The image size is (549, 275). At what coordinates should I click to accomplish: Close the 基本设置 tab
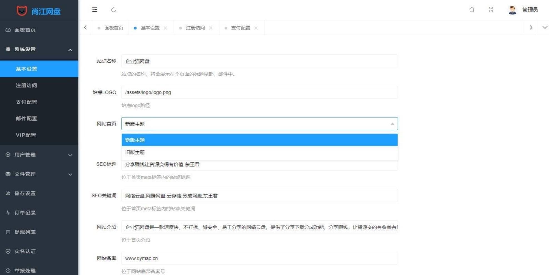pos(165,28)
